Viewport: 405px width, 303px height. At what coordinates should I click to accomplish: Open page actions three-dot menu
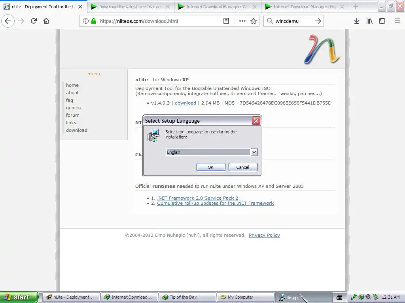[x=242, y=21]
